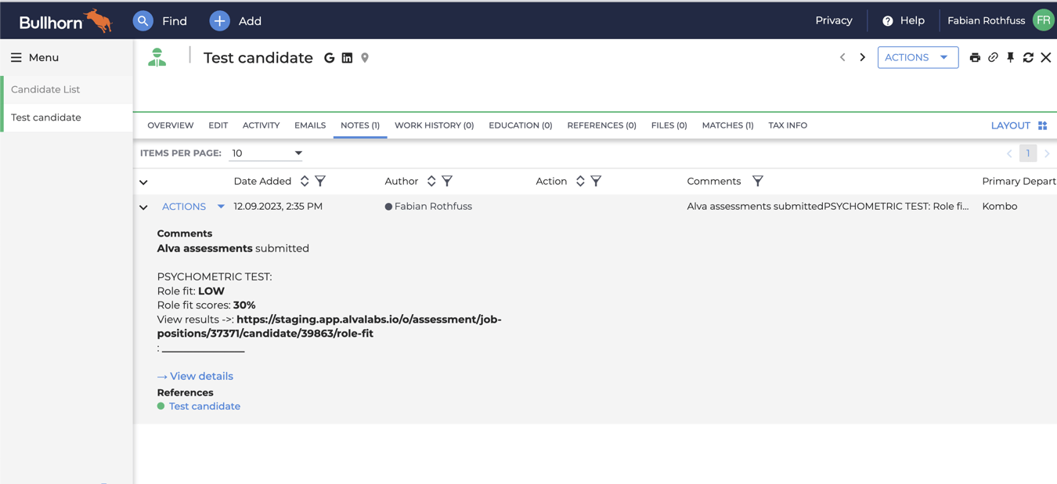Change items per page dropdown

(266, 154)
